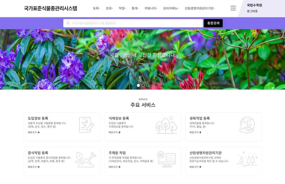This screenshot has width=285, height=184.
Task: Click the magnifier icon in search bar
Action: [x=68, y=23]
